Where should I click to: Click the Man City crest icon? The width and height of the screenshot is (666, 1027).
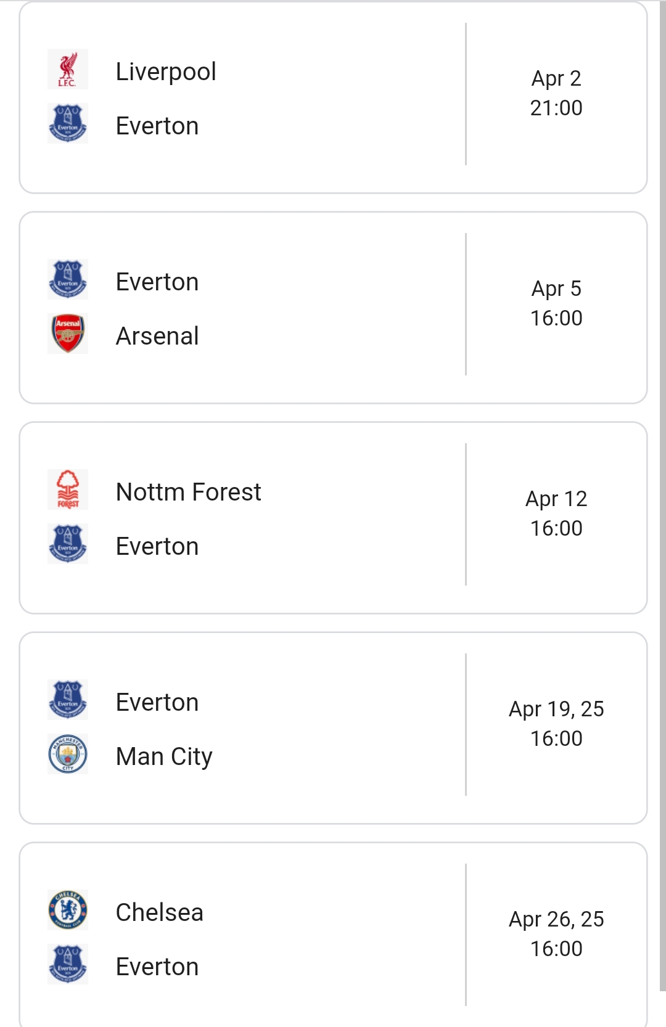coord(68,754)
